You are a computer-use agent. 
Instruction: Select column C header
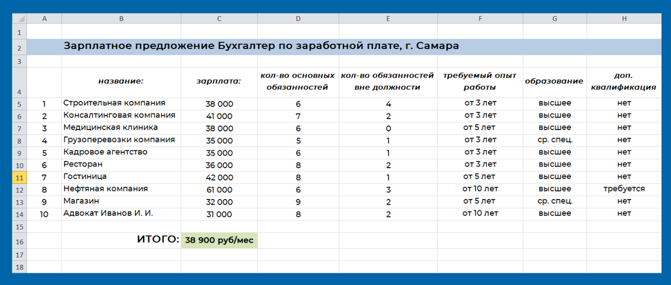pyautogui.click(x=219, y=18)
